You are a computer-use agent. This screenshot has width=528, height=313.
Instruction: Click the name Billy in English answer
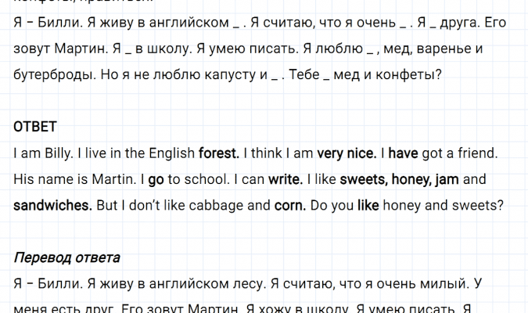click(x=52, y=152)
